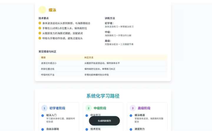Click the 纠正方法 table column header
This screenshot has height=131, width=212.
(89, 58)
